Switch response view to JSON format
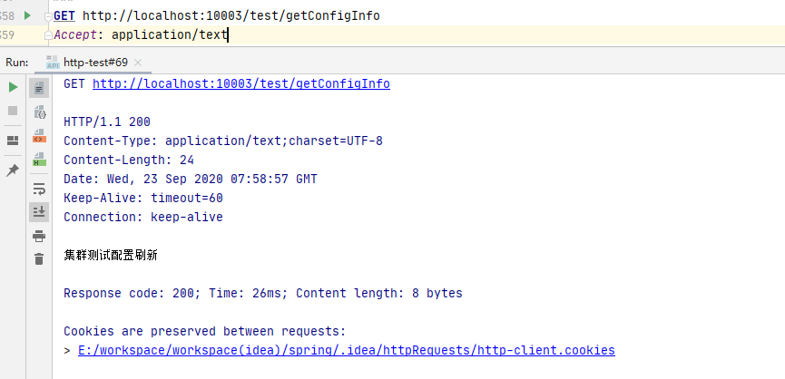 [39, 112]
